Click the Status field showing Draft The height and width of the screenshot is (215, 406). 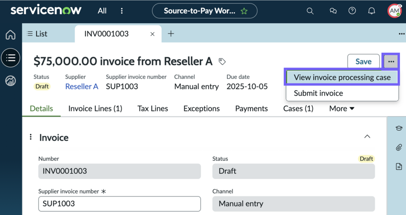[x=294, y=171]
